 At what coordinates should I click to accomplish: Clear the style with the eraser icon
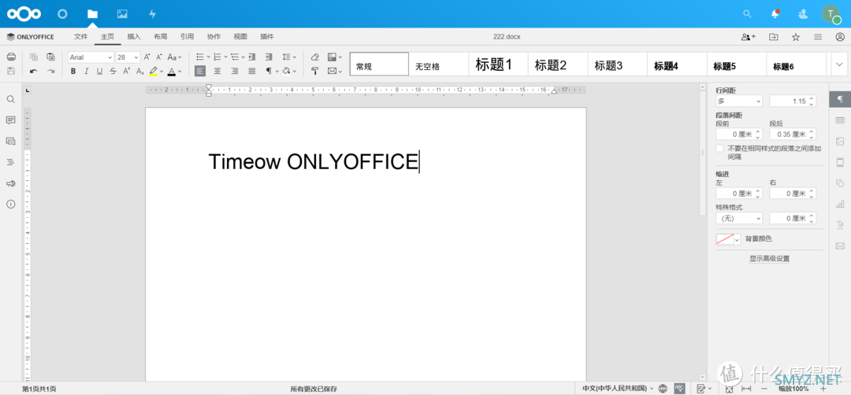point(314,57)
